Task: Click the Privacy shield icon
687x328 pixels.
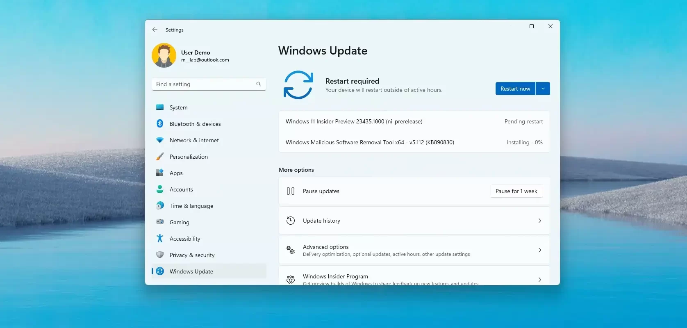Action: (160, 255)
